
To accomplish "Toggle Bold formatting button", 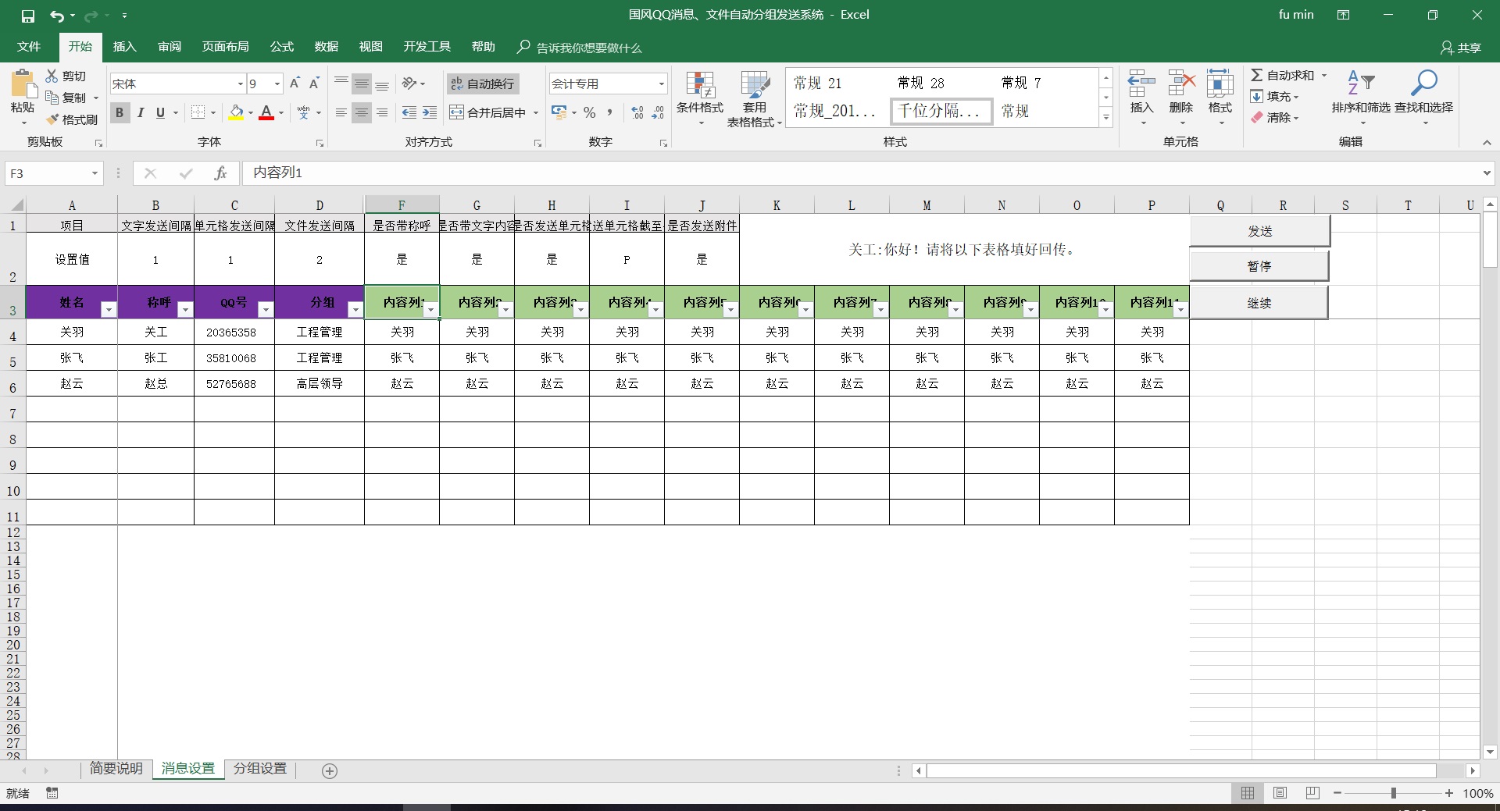I will tap(120, 112).
